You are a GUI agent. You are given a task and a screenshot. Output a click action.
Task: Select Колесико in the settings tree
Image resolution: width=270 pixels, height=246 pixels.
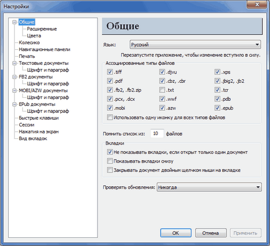pos(29,42)
